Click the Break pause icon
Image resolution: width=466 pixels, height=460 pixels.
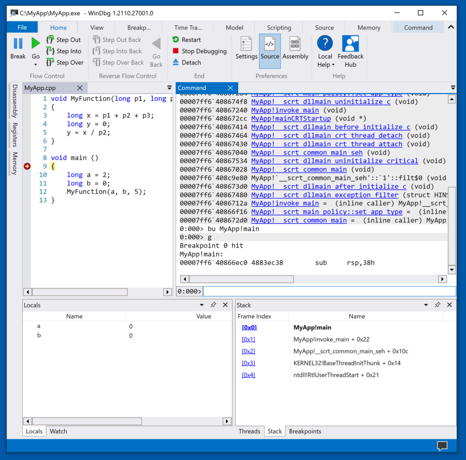click(x=18, y=44)
